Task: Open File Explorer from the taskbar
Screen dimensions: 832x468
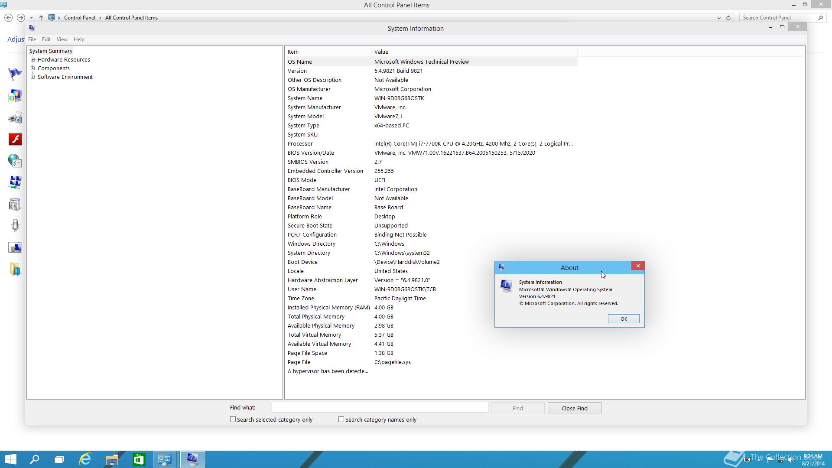Action: click(x=112, y=459)
